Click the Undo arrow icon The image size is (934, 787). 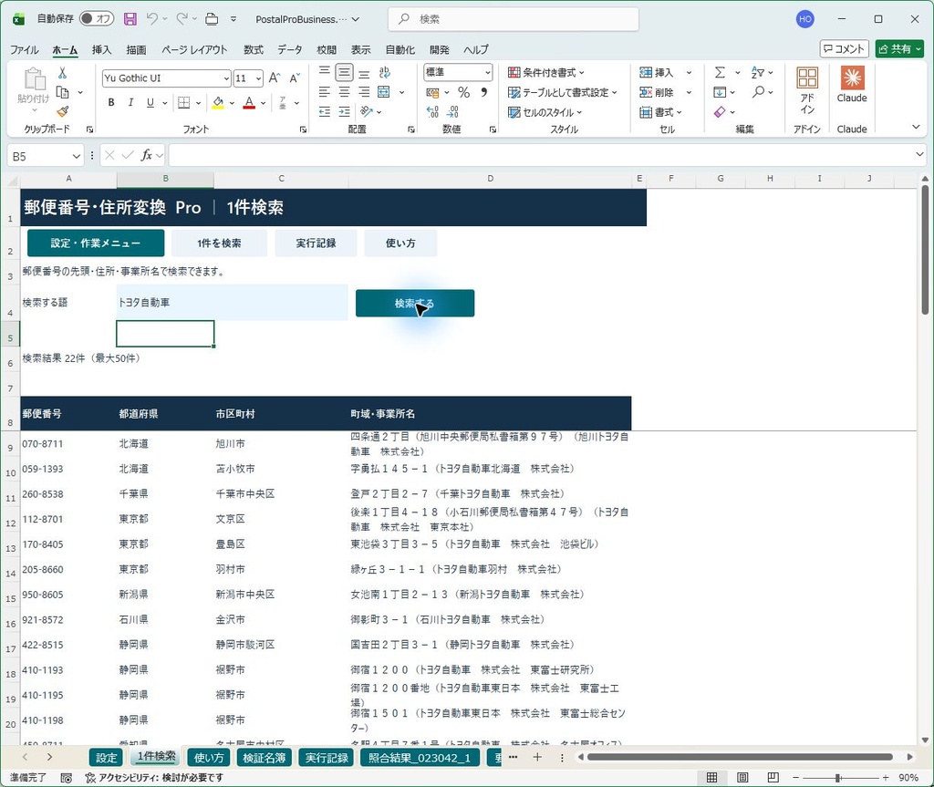tap(152, 18)
